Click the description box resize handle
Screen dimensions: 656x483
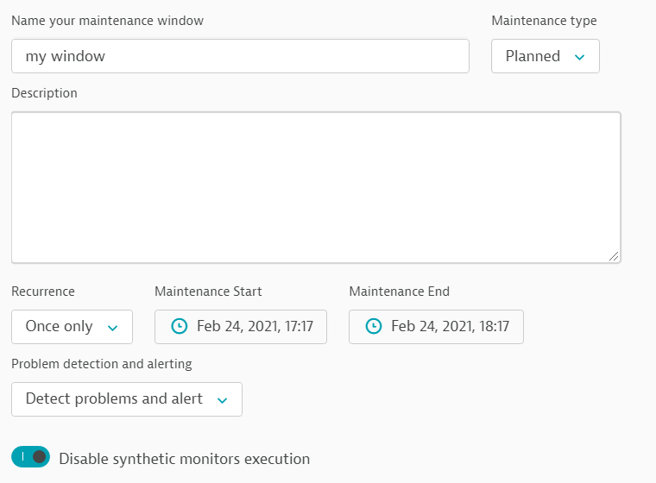pyautogui.click(x=615, y=255)
